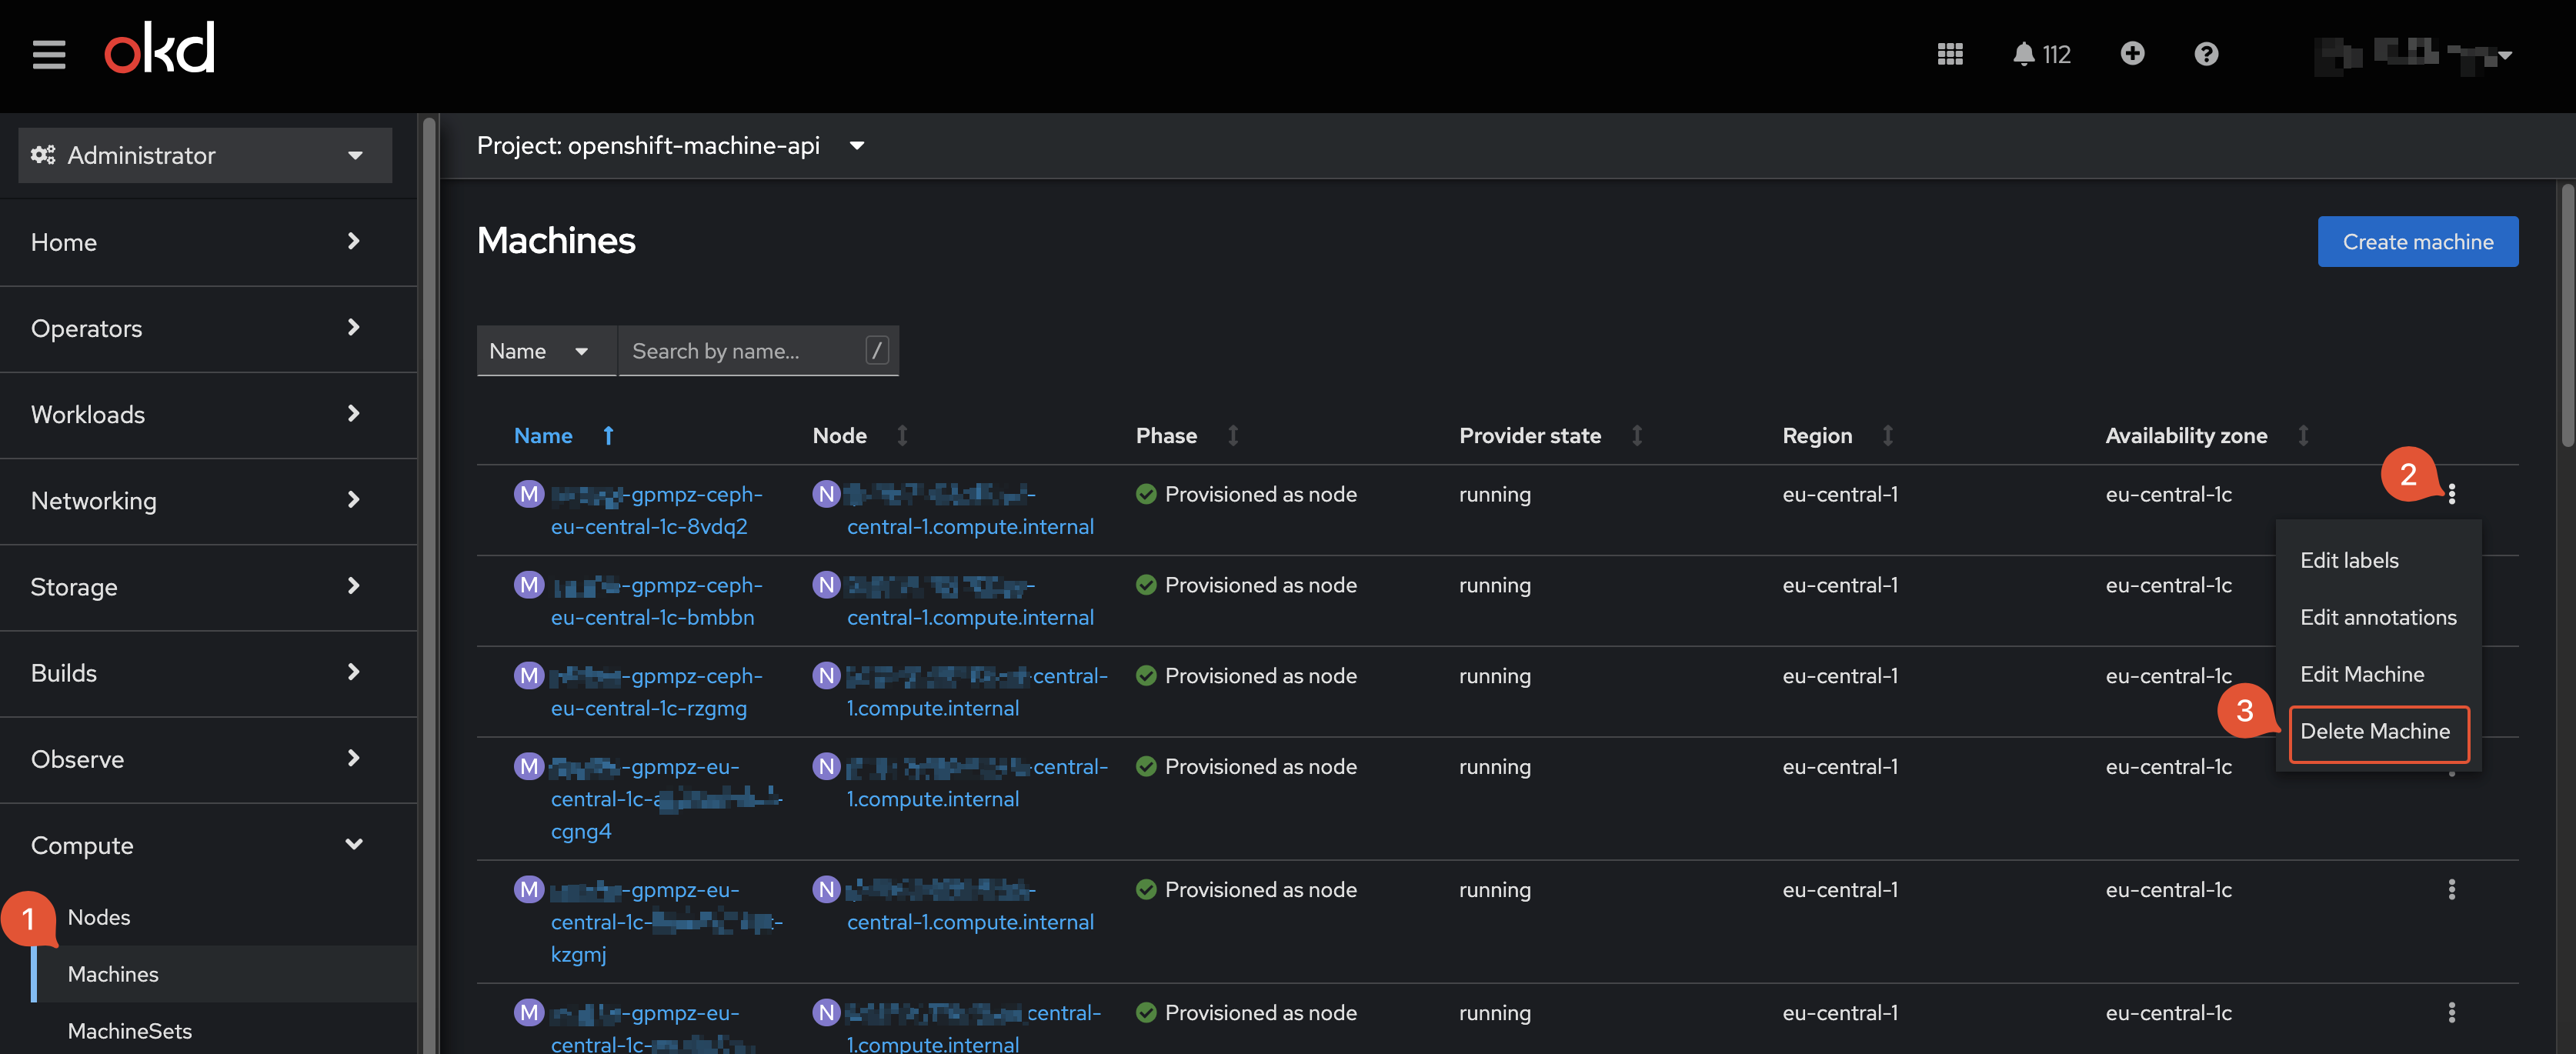Open kebab menu for last visible machine row

(x=2451, y=1012)
